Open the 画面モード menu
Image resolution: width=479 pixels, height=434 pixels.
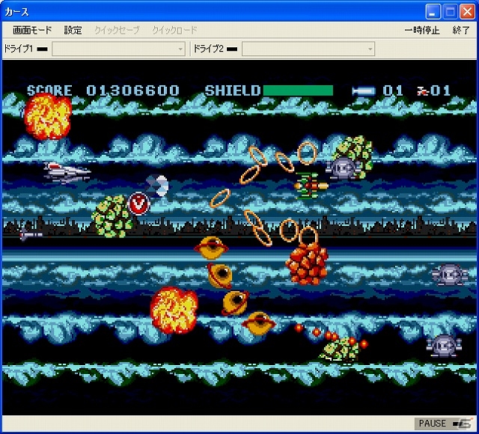(32, 30)
